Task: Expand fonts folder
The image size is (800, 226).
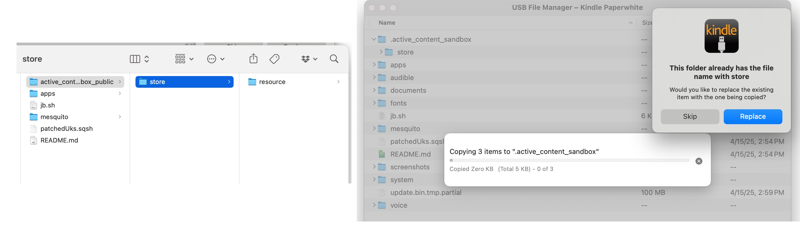Action: point(374,103)
